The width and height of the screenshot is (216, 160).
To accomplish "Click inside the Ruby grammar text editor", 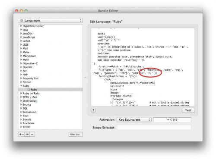I will pyautogui.click(x=143, y=67).
